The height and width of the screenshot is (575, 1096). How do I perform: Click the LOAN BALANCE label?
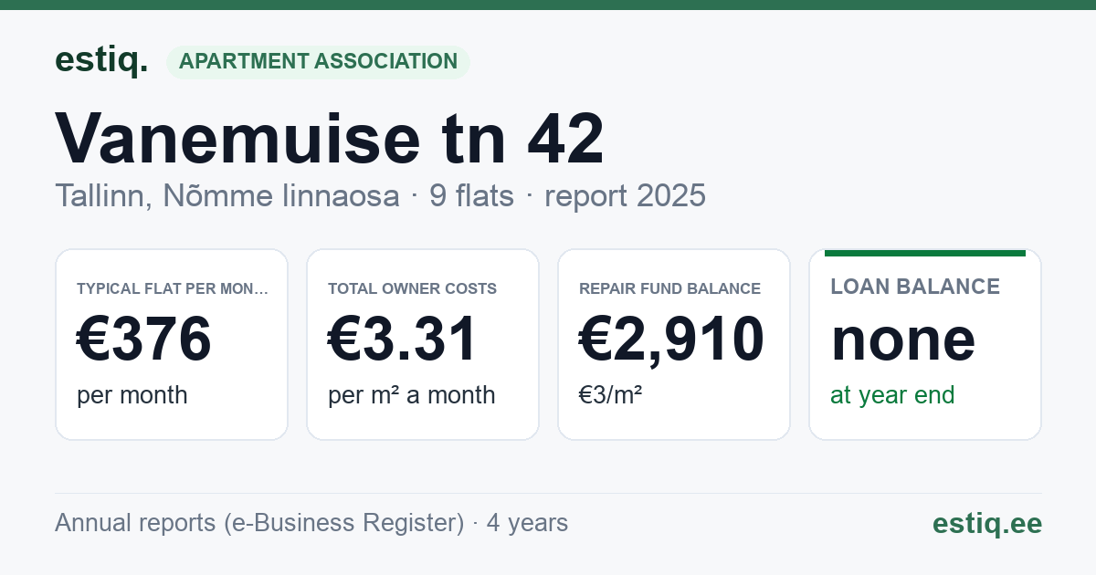point(915,287)
